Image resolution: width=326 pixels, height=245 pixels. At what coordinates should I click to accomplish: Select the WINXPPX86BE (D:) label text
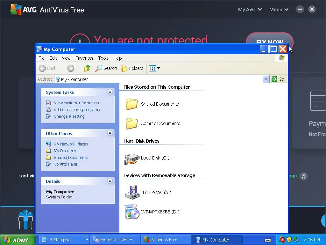[x=160, y=212]
